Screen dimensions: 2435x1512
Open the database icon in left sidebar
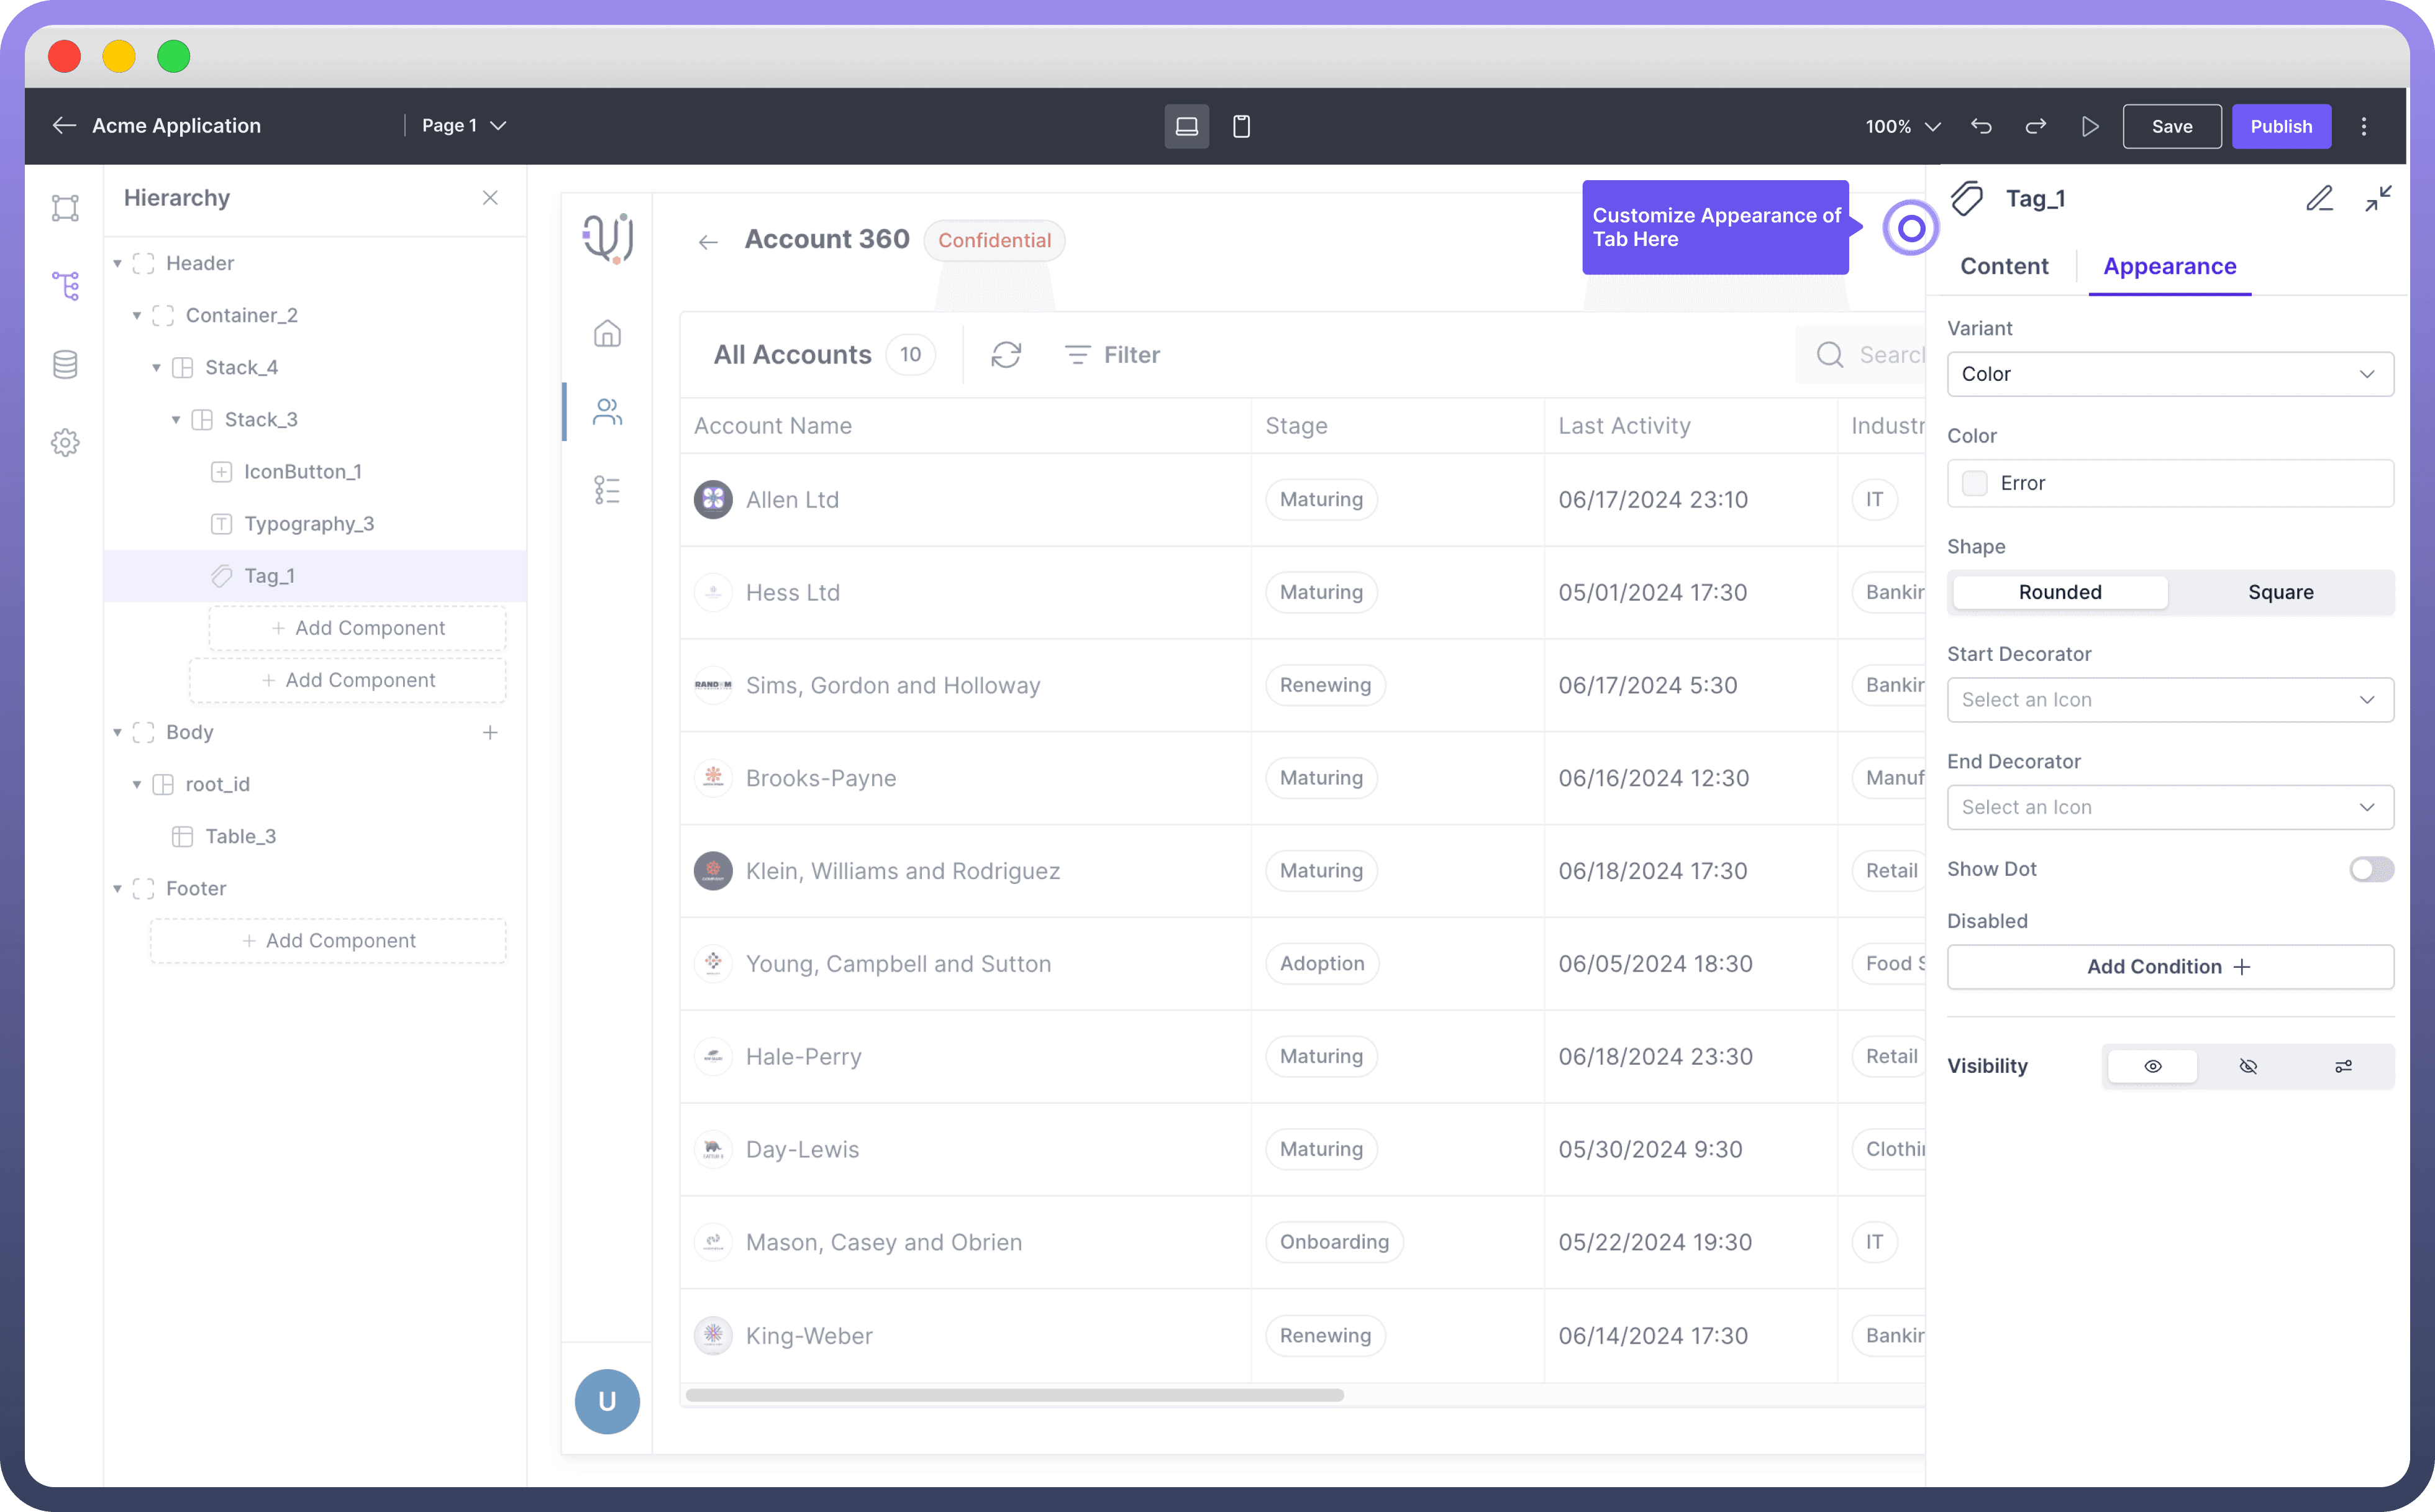65,364
